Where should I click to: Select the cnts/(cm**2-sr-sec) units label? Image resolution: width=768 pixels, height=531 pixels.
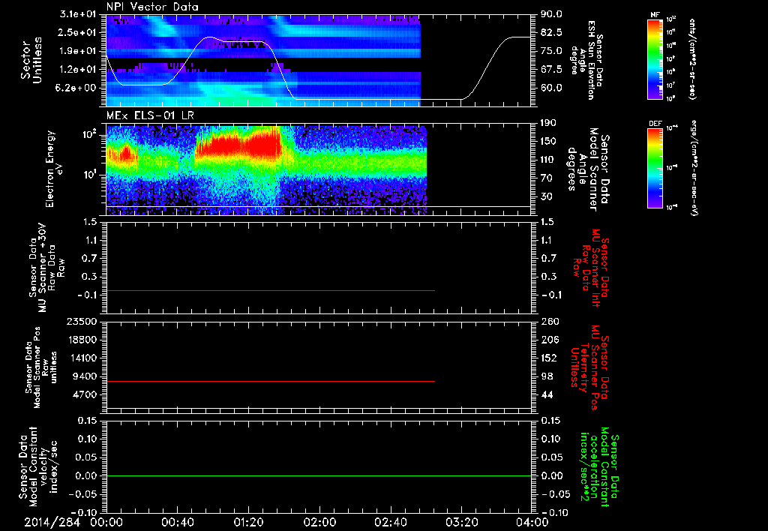click(x=692, y=59)
